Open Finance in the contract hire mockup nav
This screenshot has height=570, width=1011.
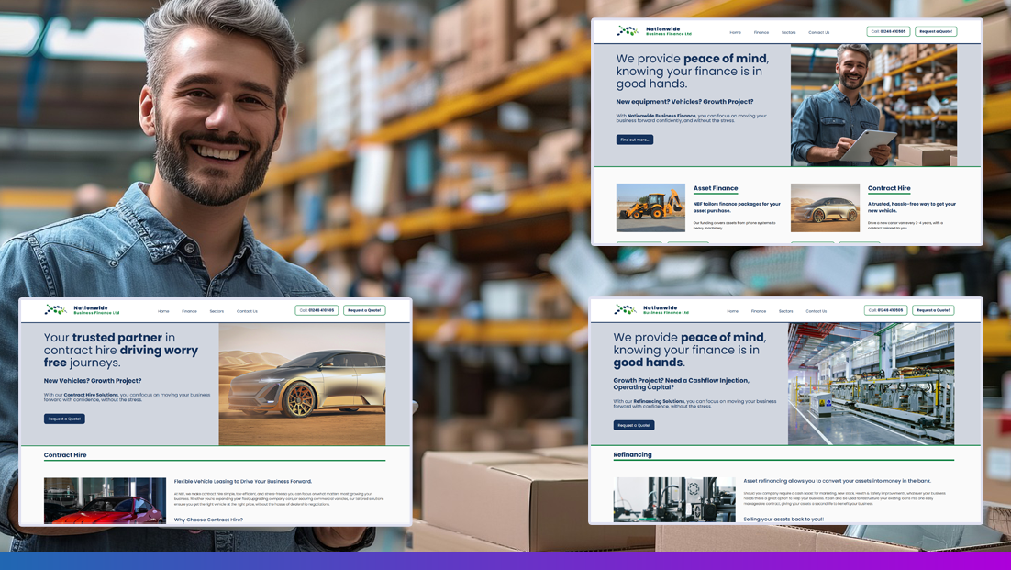190,311
